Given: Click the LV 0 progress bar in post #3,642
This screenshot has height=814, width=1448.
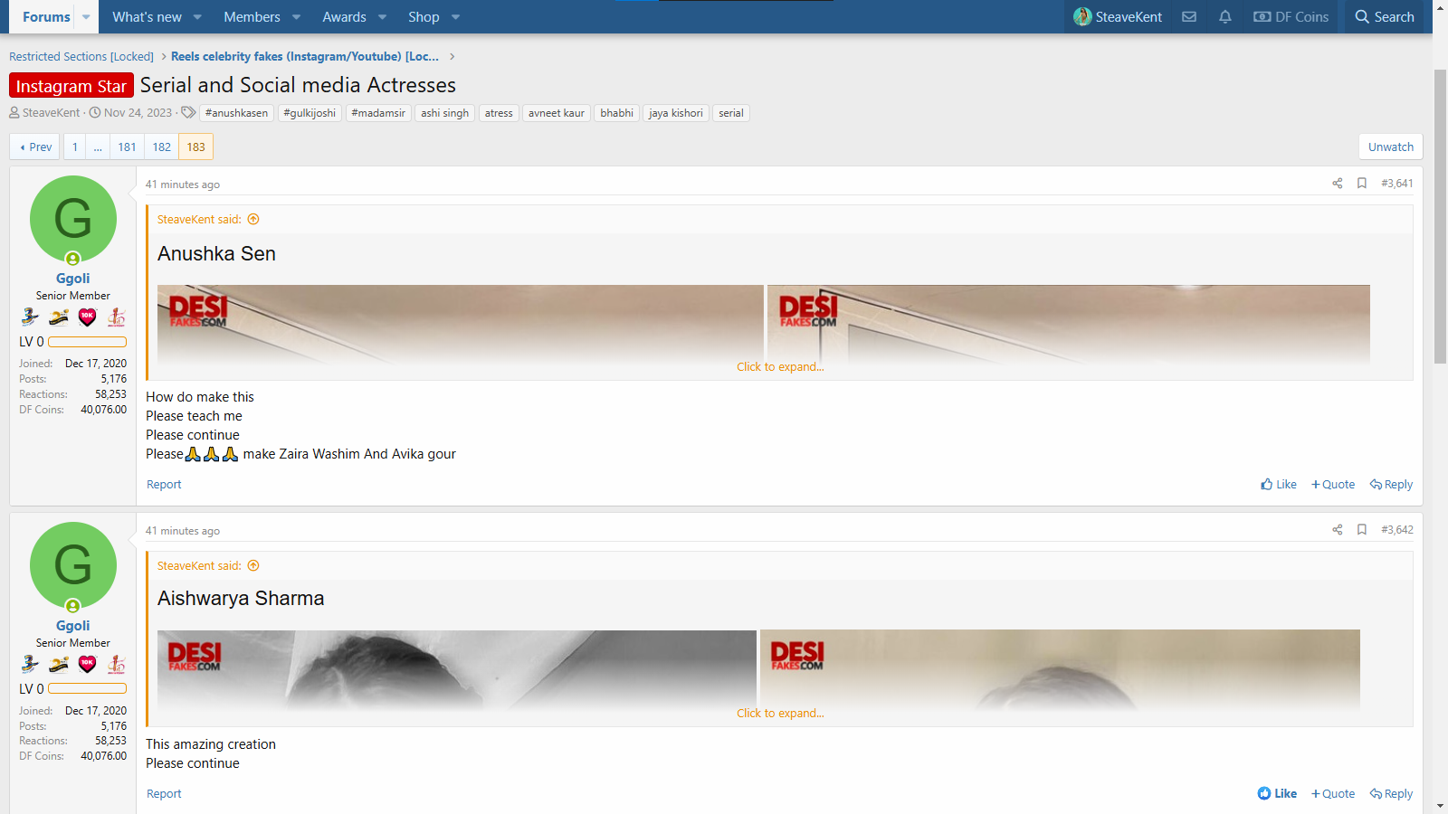Looking at the screenshot, I should click(x=87, y=689).
